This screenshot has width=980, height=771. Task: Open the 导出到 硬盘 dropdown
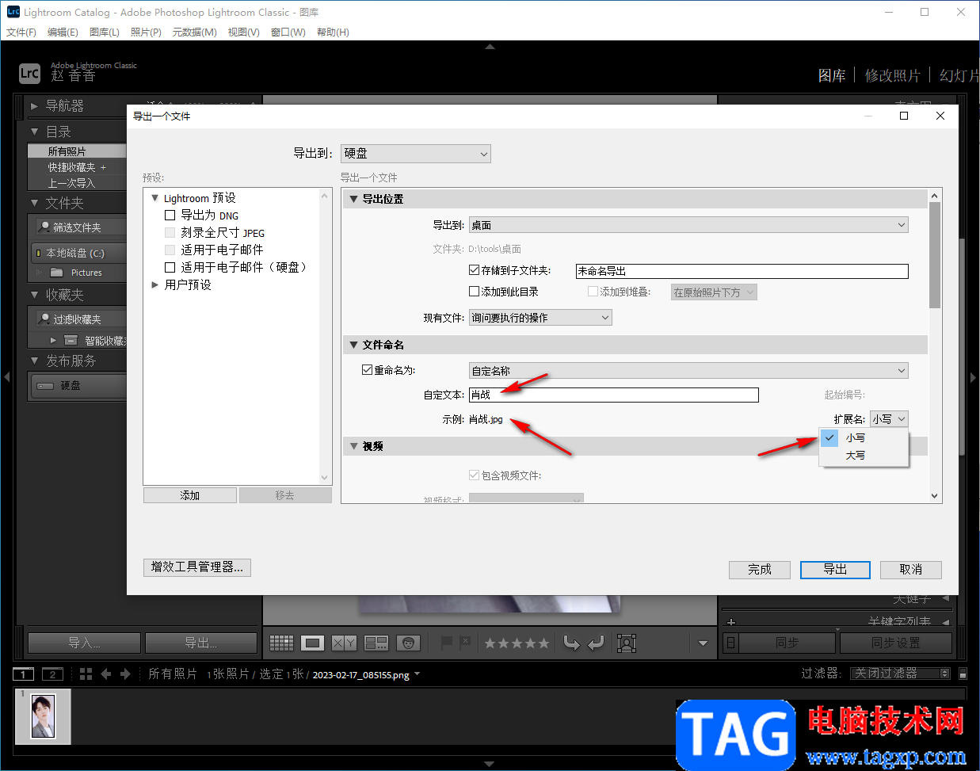pos(416,154)
